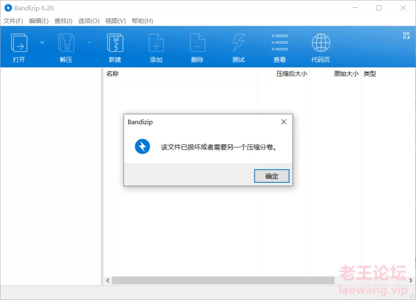Open the 帮助(H) menu
This screenshot has width=416, height=300.
(142, 21)
